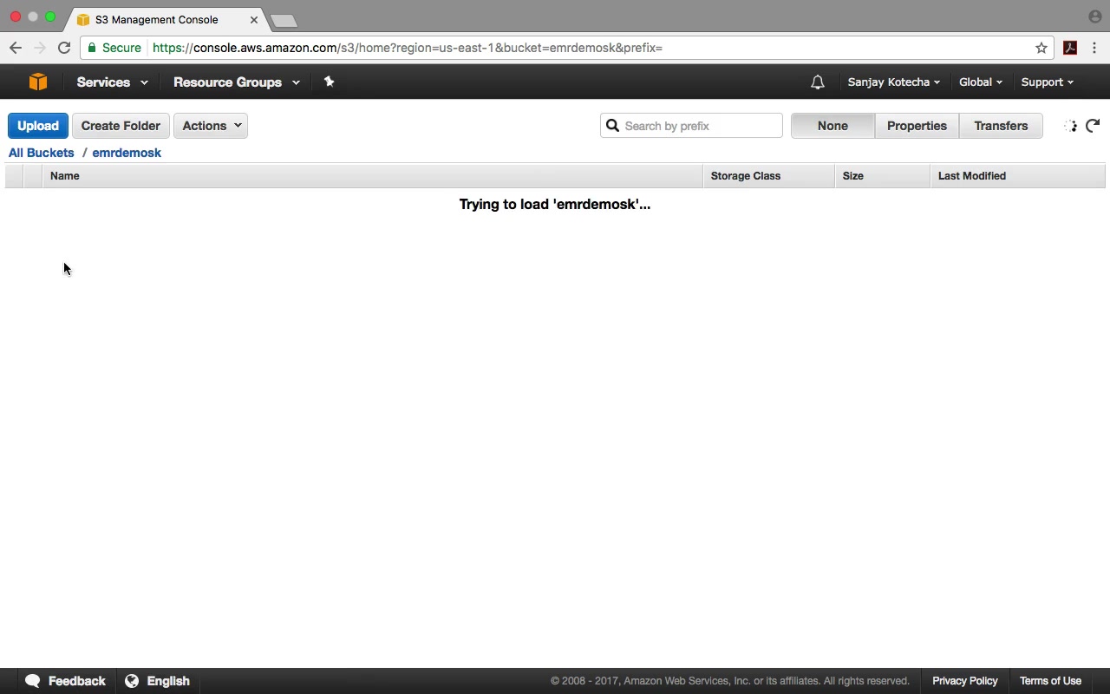The image size is (1110, 694).
Task: Sort by Storage Class column header
Action: click(769, 176)
